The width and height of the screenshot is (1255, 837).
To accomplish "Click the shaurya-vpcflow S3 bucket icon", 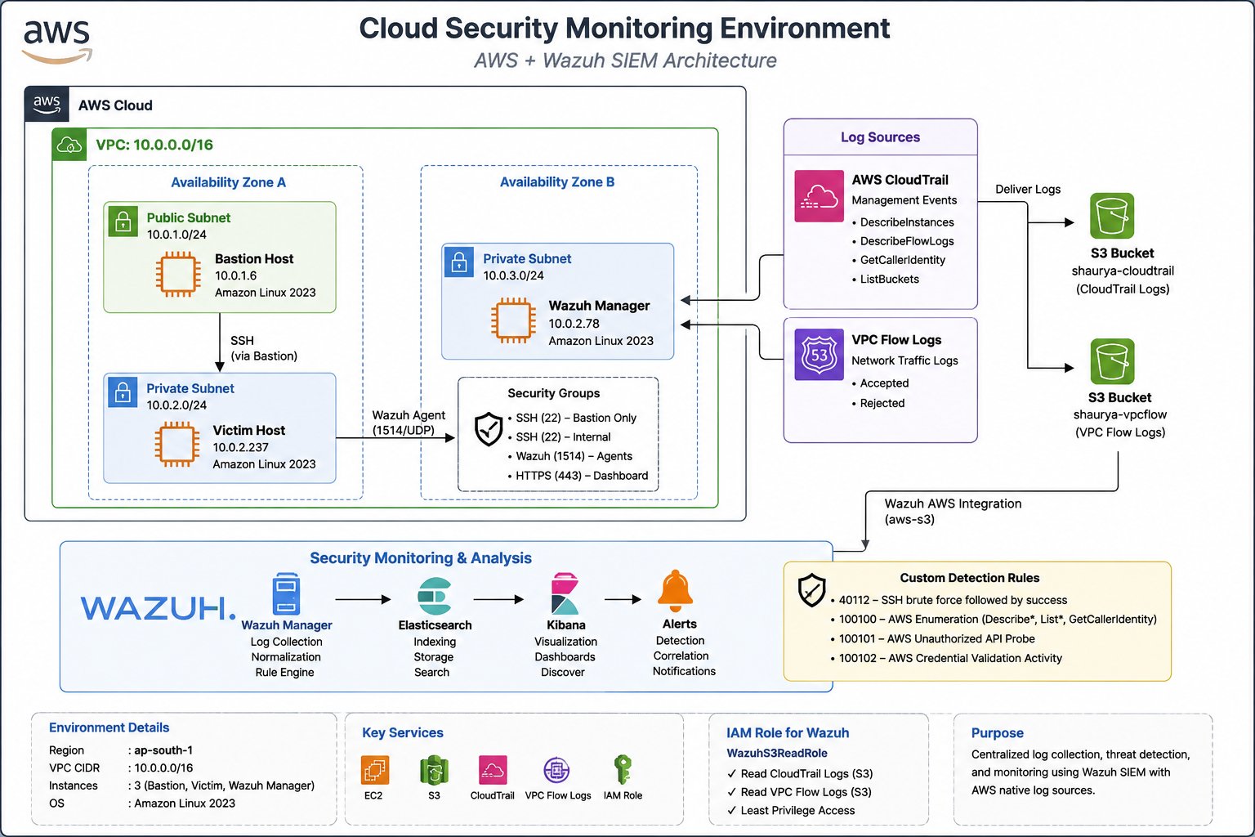I will click(1112, 360).
